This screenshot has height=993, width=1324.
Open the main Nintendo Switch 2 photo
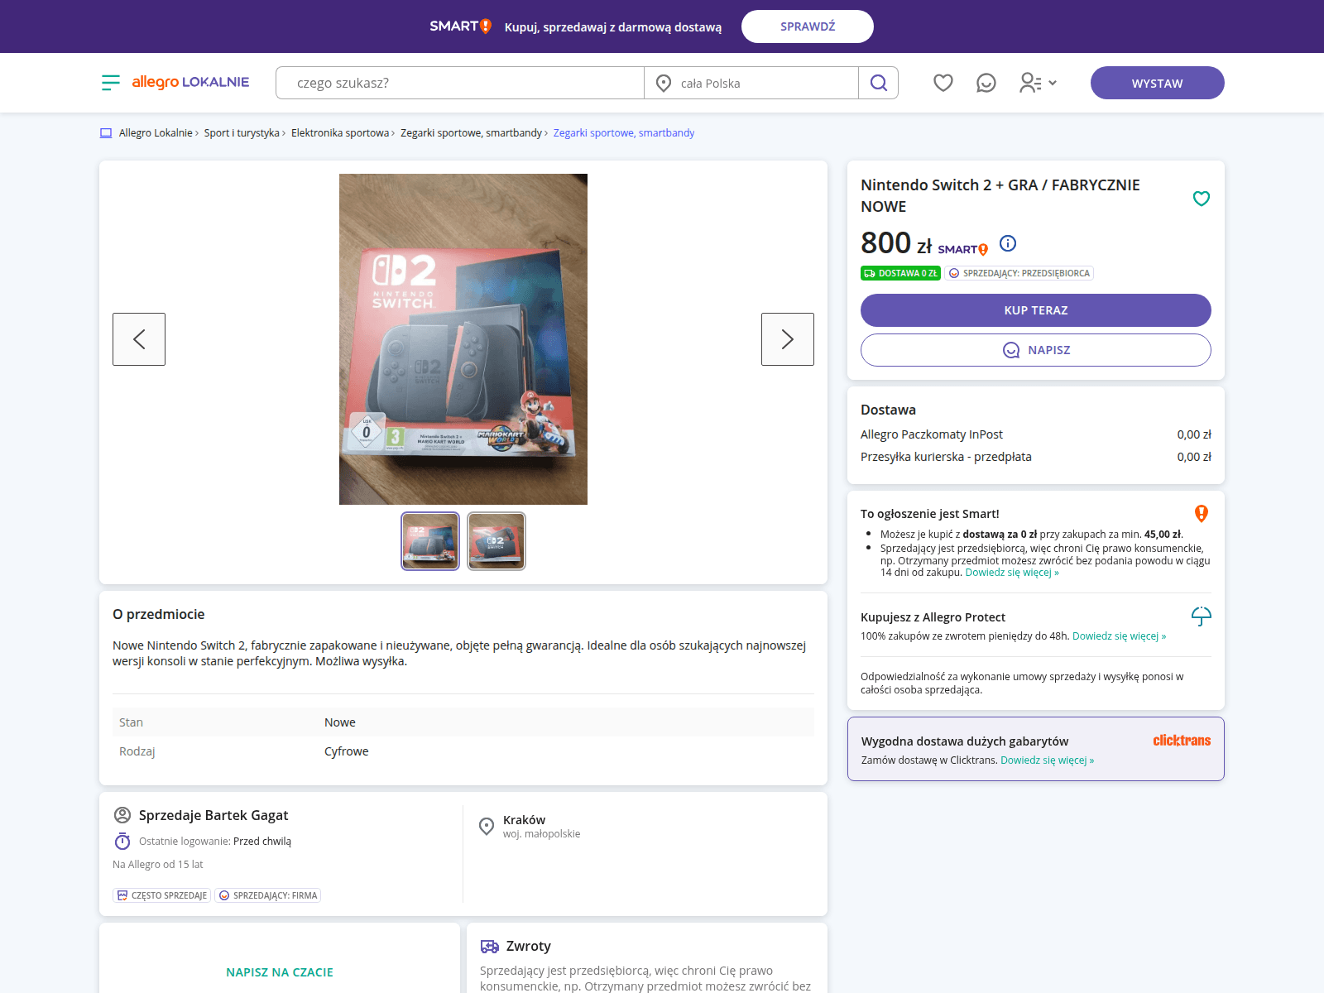click(x=463, y=339)
